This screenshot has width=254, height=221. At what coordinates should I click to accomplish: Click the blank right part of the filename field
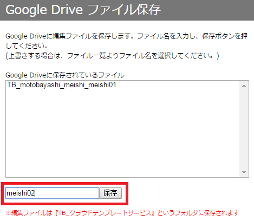click(67, 193)
